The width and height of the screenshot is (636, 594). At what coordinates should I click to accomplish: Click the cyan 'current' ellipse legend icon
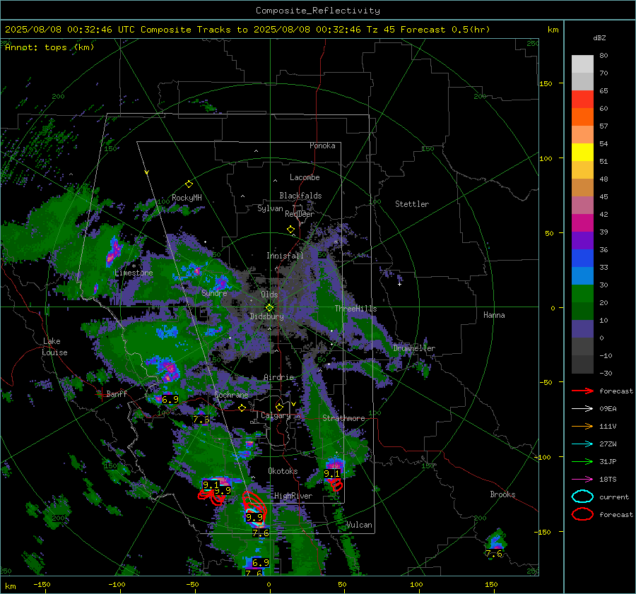coord(582,497)
